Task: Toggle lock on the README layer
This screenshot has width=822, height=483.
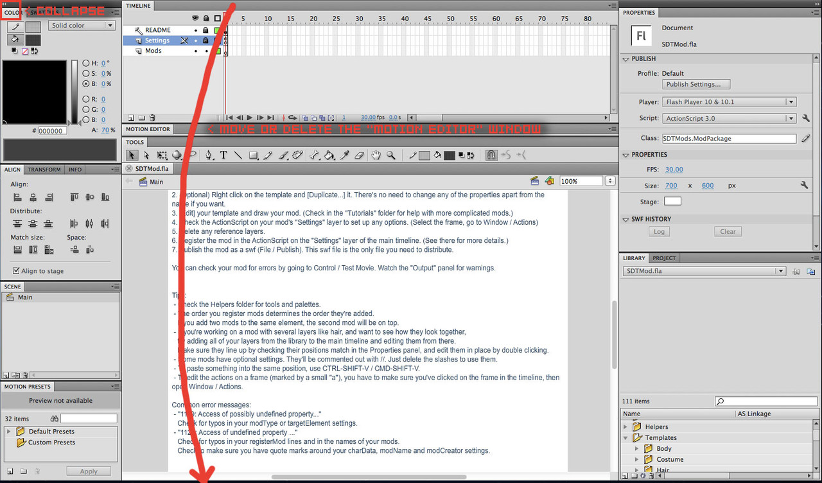Action: [x=205, y=30]
